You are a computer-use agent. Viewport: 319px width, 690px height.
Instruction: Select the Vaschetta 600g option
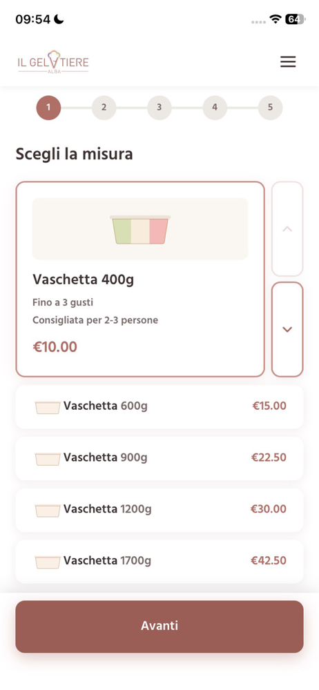point(159,406)
